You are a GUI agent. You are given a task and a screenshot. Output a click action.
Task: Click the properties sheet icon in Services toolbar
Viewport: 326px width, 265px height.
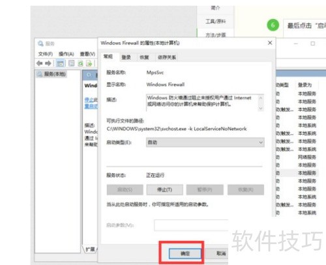(71, 63)
